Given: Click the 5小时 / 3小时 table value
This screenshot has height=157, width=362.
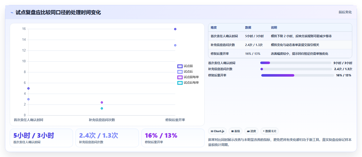Looking at the screenshot, I should [254, 36].
